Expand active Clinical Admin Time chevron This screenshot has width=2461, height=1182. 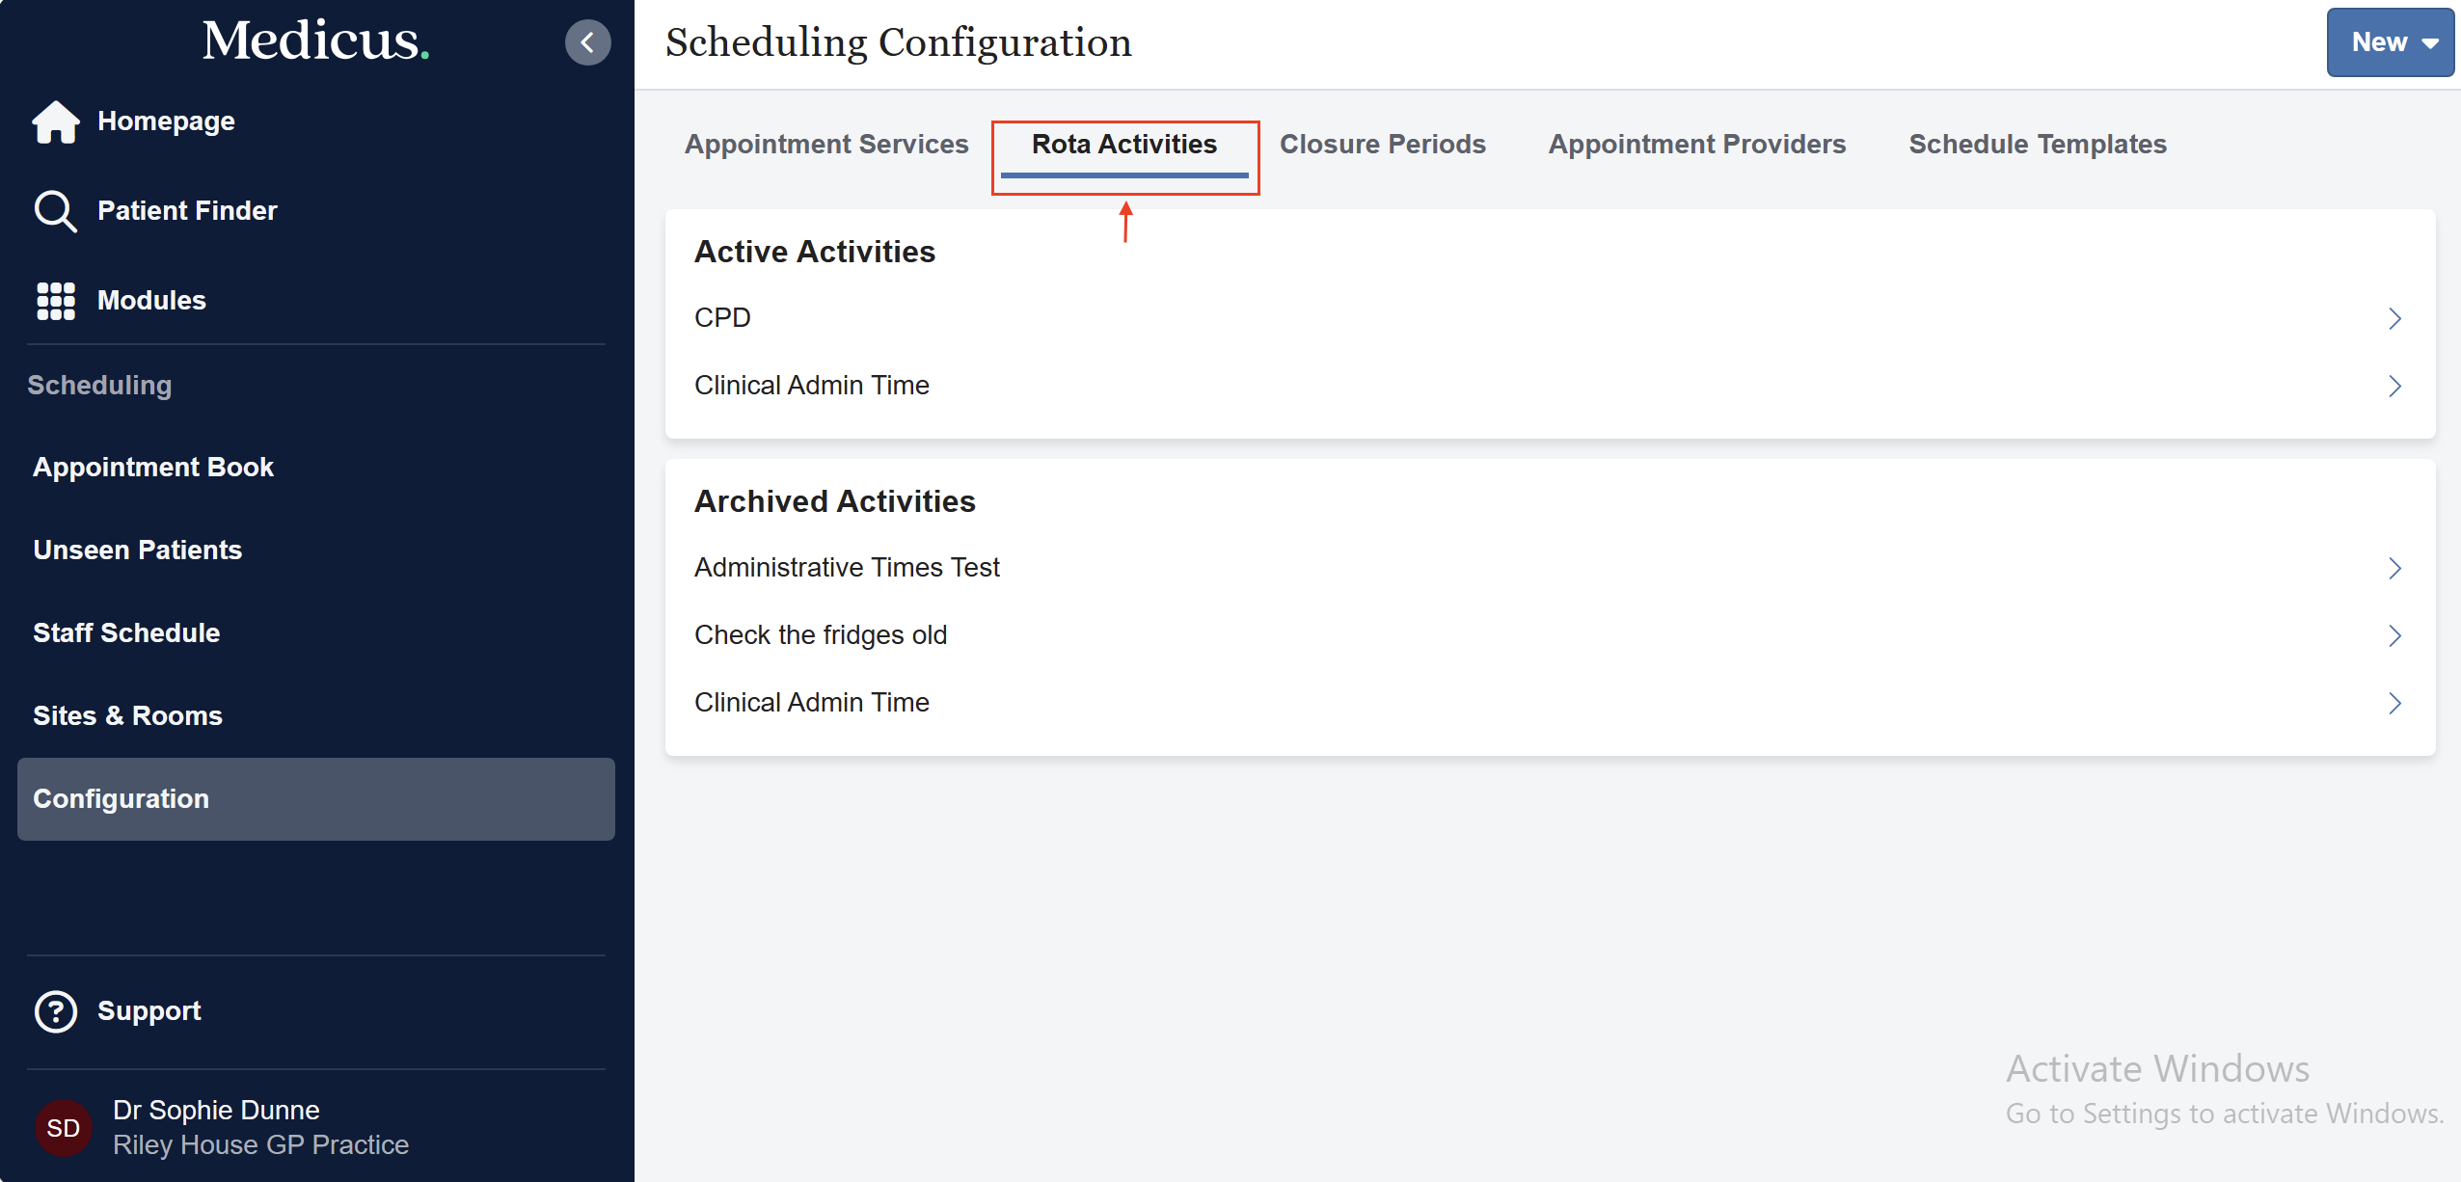tap(2394, 386)
